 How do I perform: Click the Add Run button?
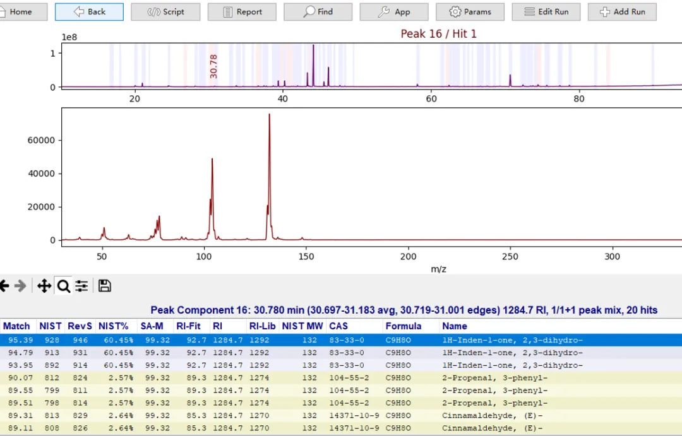click(622, 11)
